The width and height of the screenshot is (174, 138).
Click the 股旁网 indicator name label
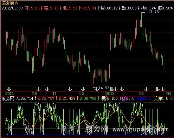pos(8,98)
